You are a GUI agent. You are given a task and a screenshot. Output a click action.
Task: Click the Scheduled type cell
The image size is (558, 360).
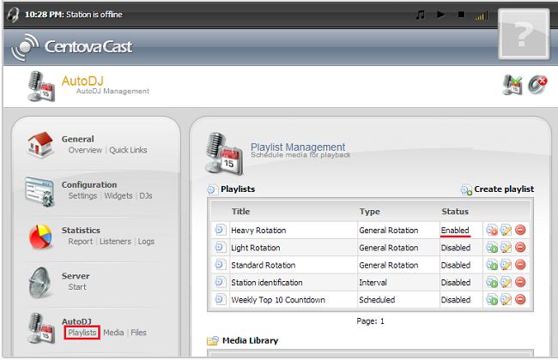click(377, 300)
